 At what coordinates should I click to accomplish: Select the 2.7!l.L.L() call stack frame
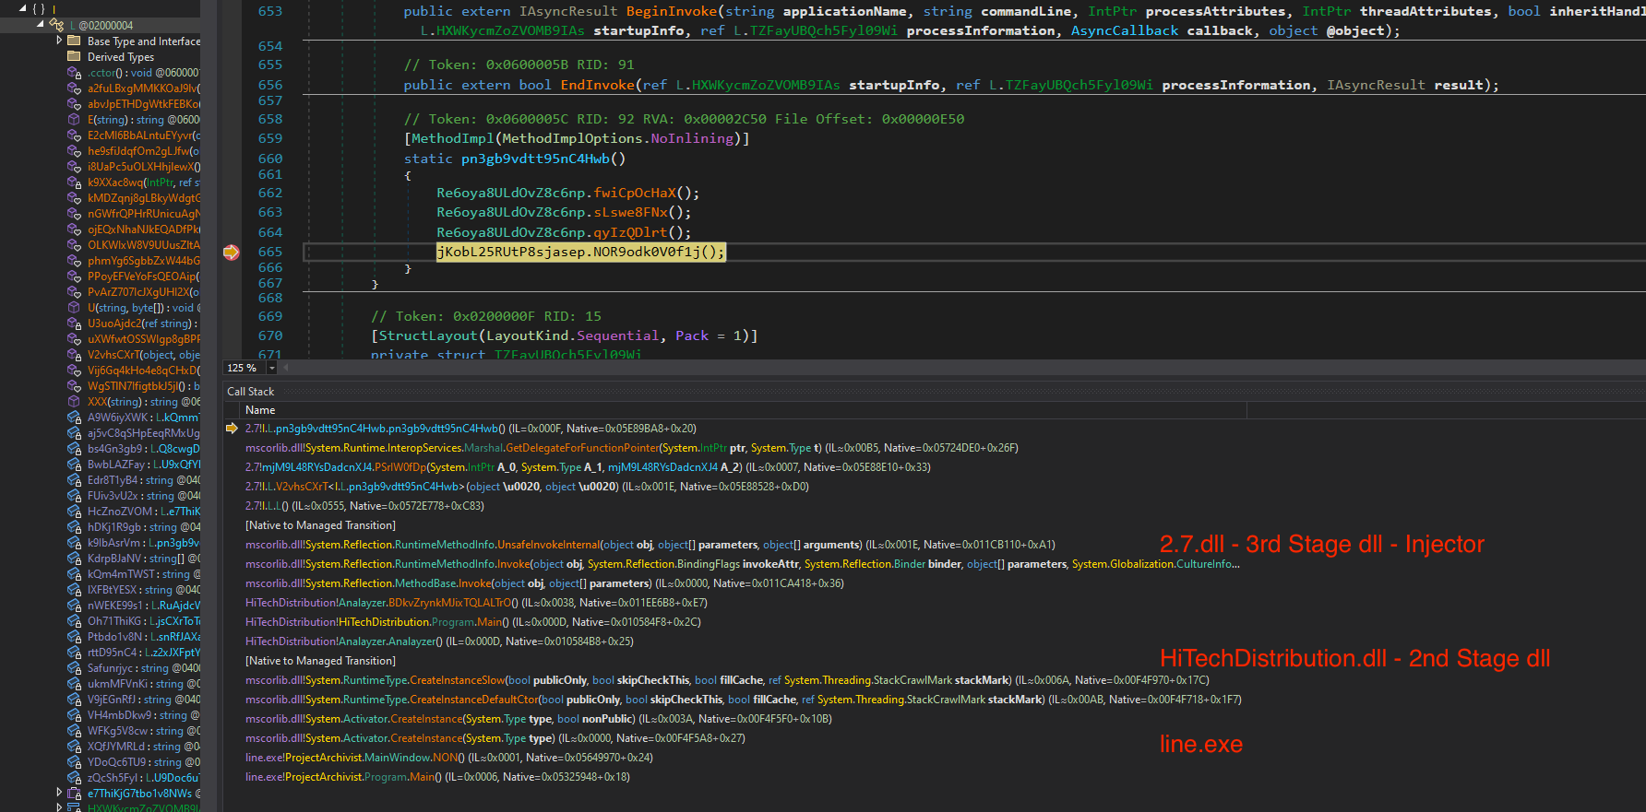coord(364,506)
